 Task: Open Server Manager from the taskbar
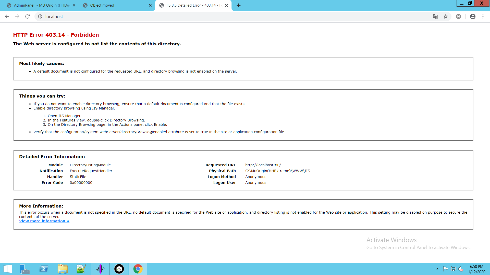click(24, 269)
